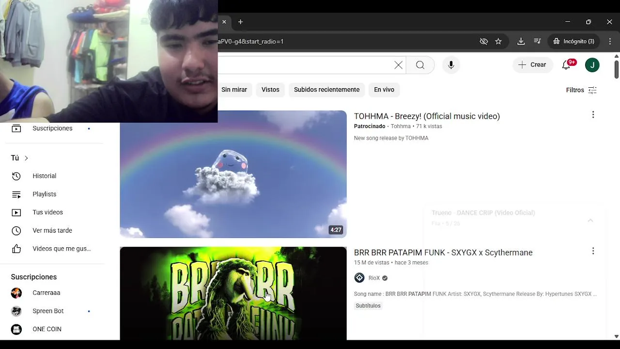Image resolution: width=620 pixels, height=349 pixels.
Task: Play the rainbow cloud video thumbnail
Action: pos(233,174)
